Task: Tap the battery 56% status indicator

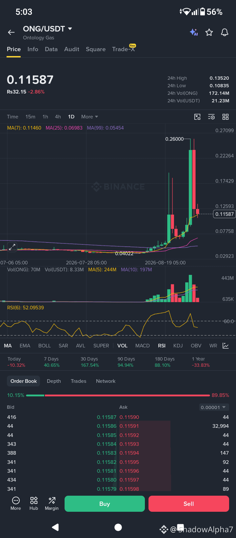Action: tap(211, 12)
